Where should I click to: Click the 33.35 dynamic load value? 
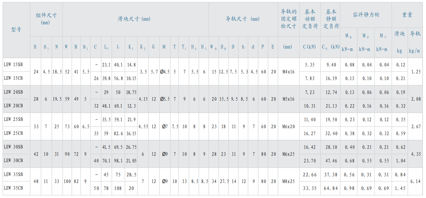(x=309, y=188)
